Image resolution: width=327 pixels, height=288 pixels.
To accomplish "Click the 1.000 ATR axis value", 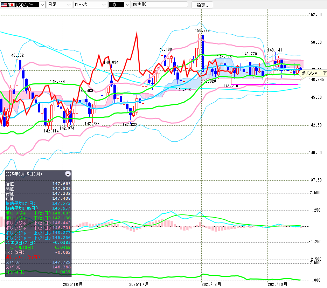I will [315, 280].
